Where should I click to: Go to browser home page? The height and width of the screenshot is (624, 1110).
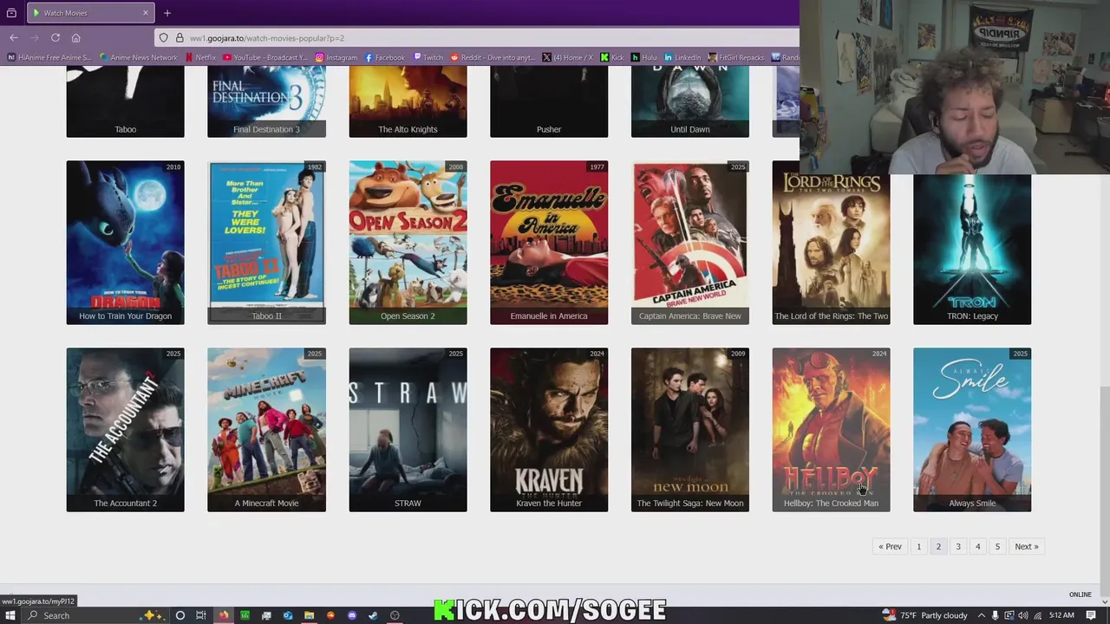click(76, 38)
